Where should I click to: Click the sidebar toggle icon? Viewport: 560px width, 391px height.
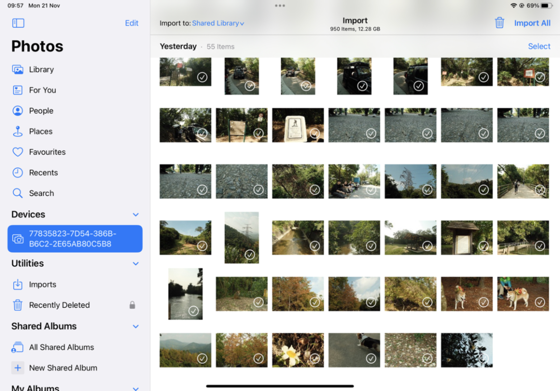[18, 23]
